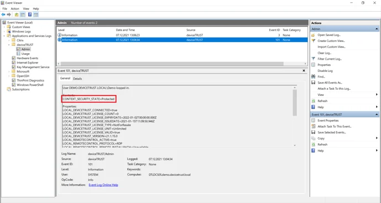Click the Source column header
Screen dimensions: 381x203
tap(190, 30)
